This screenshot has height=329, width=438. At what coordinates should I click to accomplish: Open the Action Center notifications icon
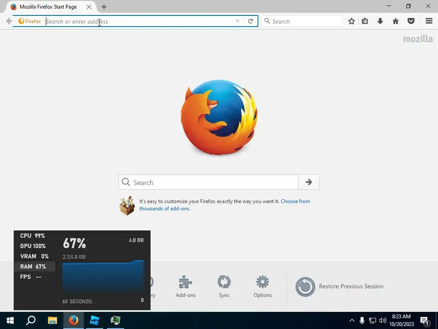[425, 320]
